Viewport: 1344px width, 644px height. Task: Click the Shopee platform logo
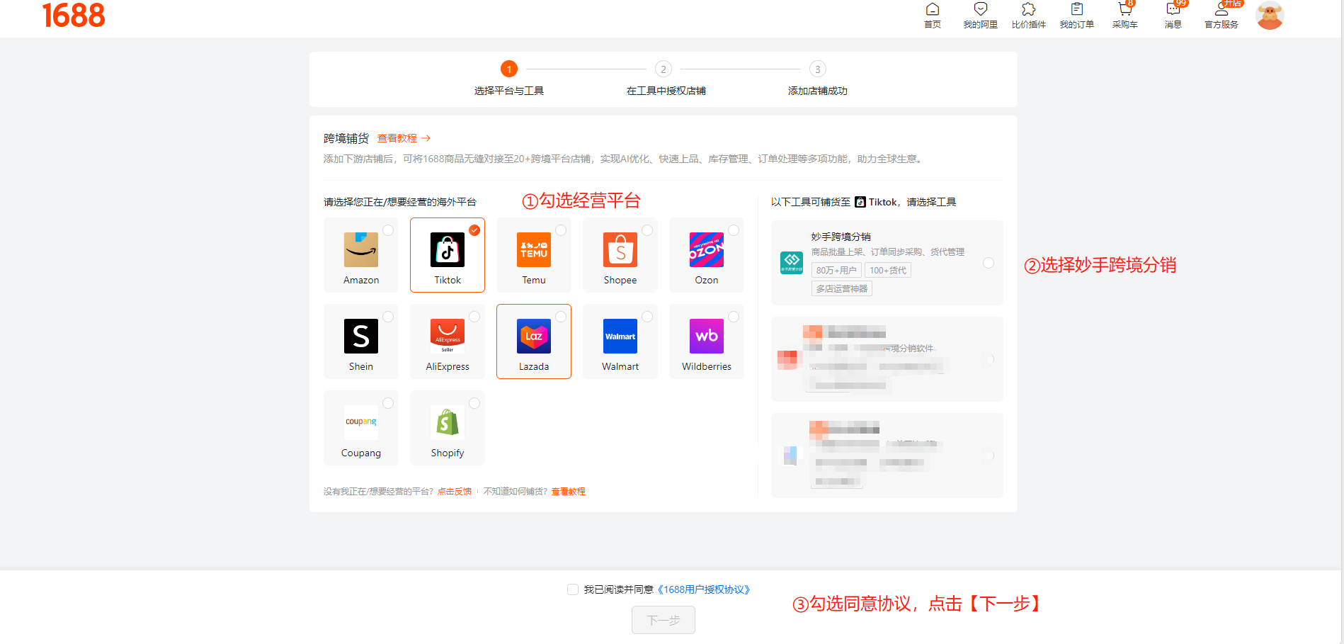tap(620, 249)
